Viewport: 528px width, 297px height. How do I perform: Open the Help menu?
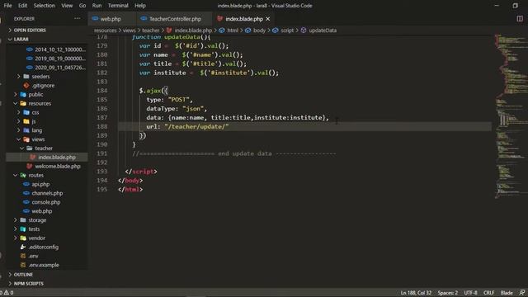pos(140,6)
